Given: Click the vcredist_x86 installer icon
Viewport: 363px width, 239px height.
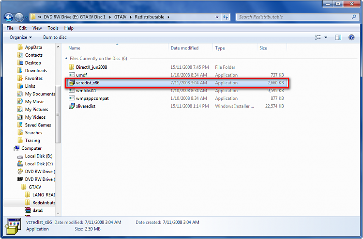Looking at the screenshot, I should pyautogui.click(x=72, y=83).
